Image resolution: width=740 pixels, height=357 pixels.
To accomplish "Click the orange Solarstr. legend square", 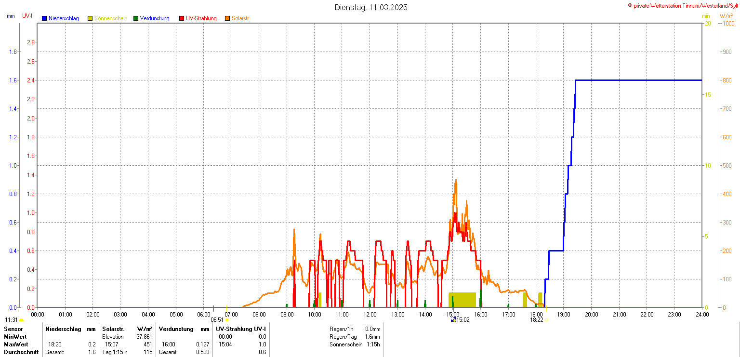I will 227,18.
